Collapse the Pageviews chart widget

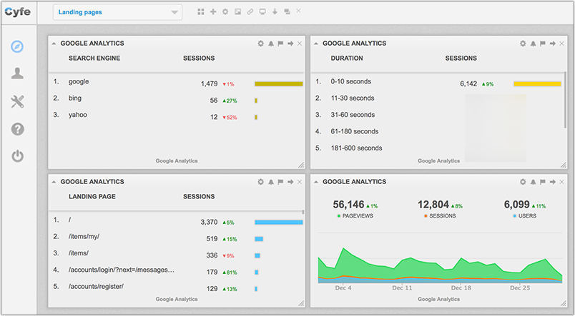[316, 182]
